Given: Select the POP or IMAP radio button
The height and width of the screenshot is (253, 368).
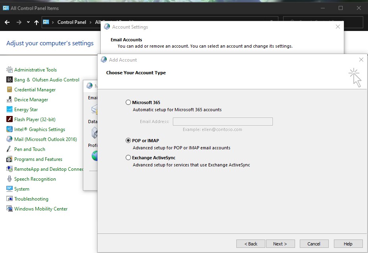Looking at the screenshot, I should 128,140.
